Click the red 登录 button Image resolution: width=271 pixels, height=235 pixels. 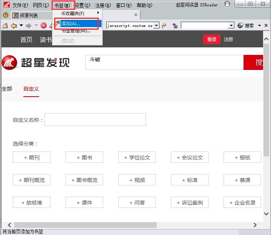pos(212,39)
